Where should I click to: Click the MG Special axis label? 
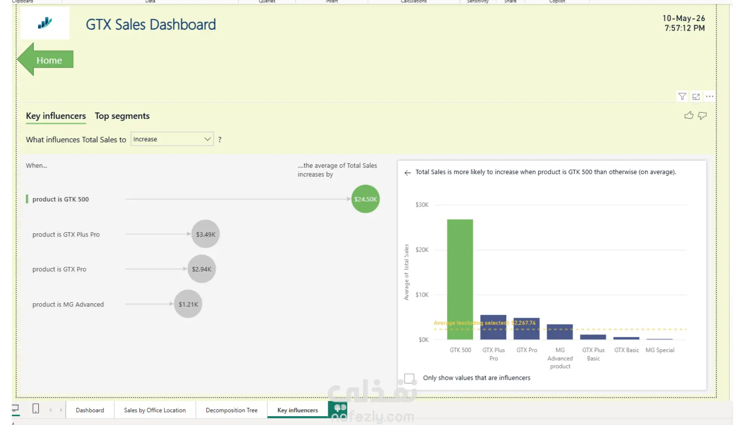point(660,350)
